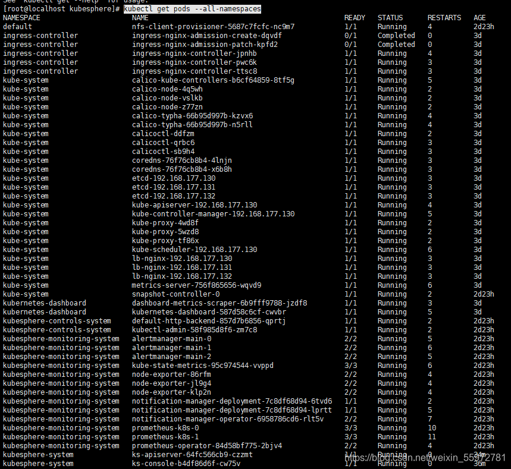Click the READY column header

pyautogui.click(x=355, y=18)
